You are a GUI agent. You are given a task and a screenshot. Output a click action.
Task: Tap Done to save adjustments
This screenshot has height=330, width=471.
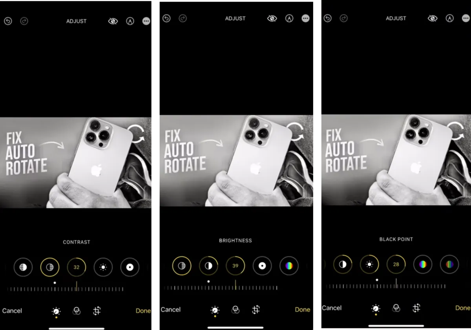(143, 310)
